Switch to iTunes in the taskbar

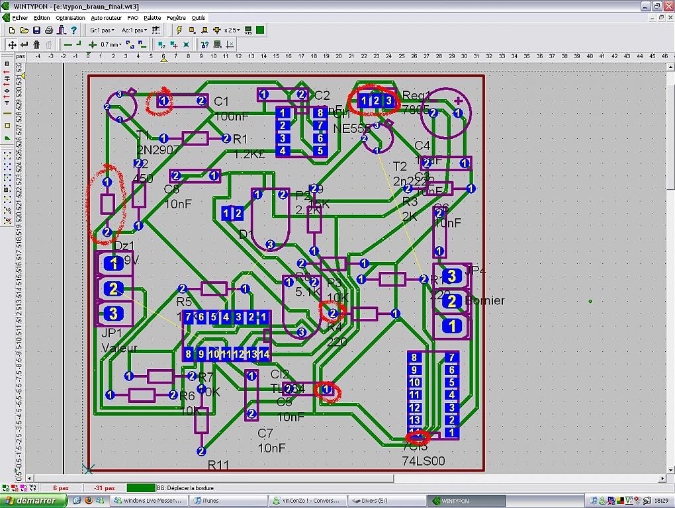pyautogui.click(x=228, y=501)
